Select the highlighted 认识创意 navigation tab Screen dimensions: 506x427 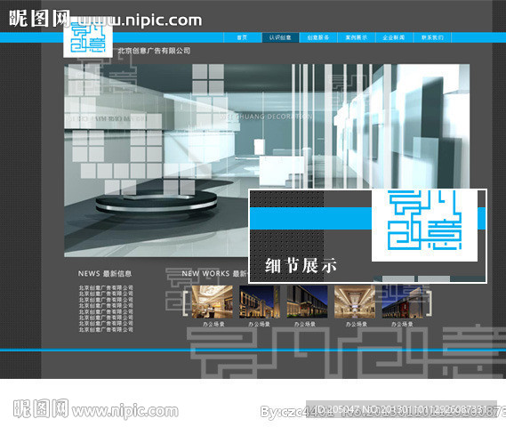tap(280, 37)
